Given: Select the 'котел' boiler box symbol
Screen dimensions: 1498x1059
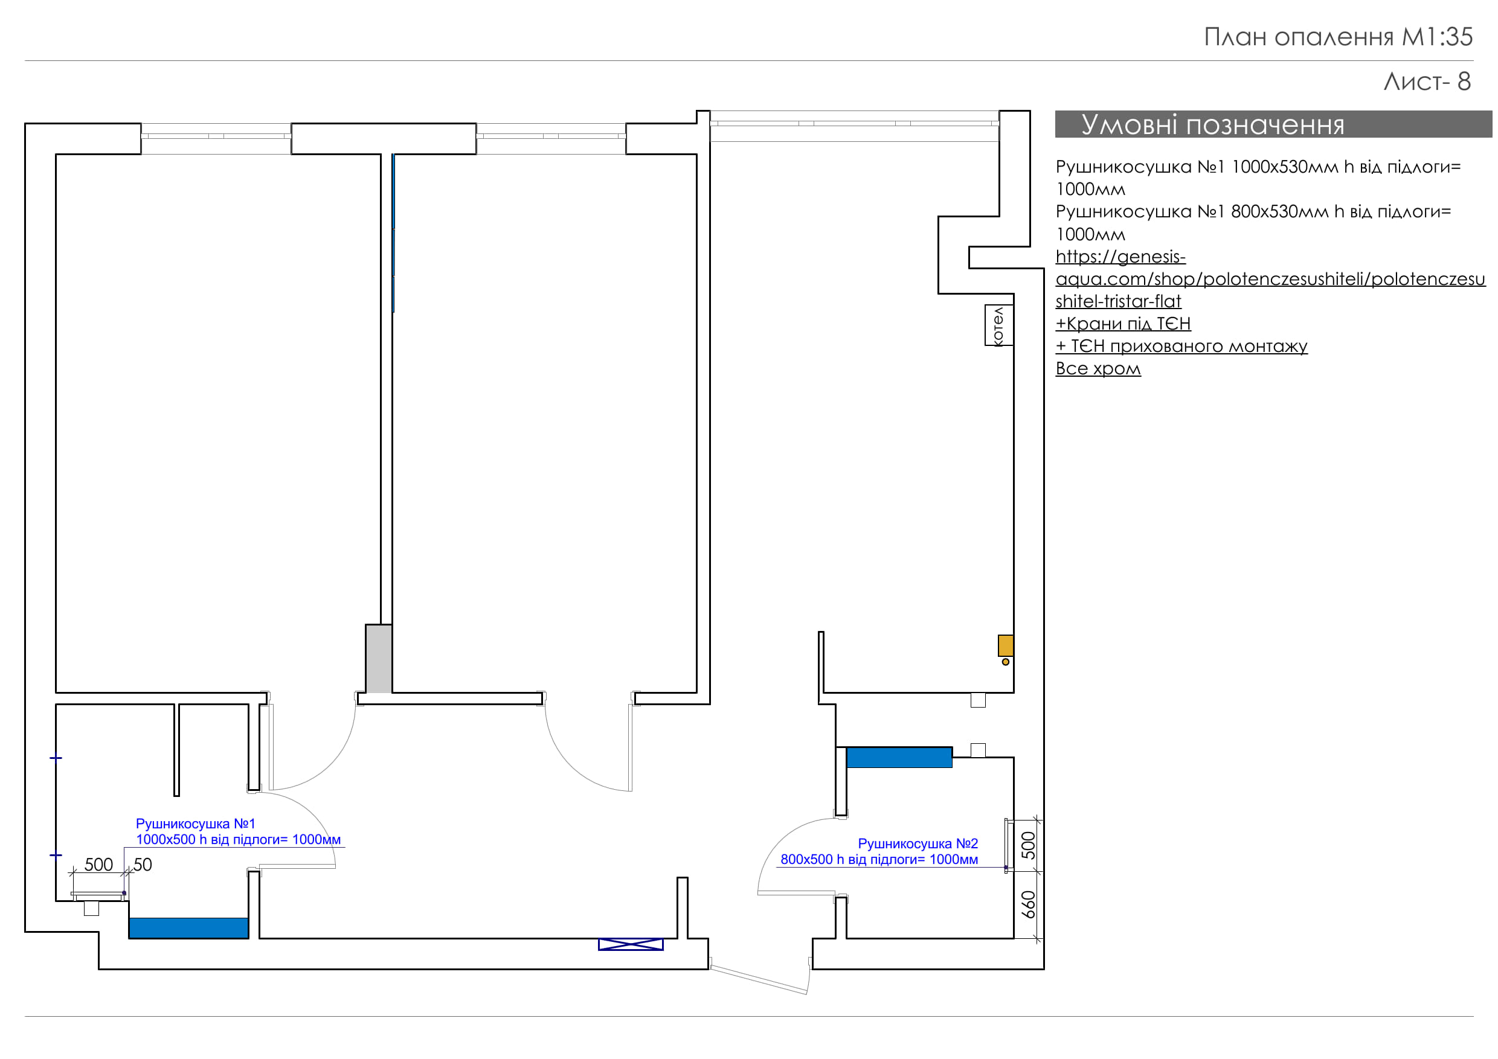Looking at the screenshot, I should tap(999, 325).
